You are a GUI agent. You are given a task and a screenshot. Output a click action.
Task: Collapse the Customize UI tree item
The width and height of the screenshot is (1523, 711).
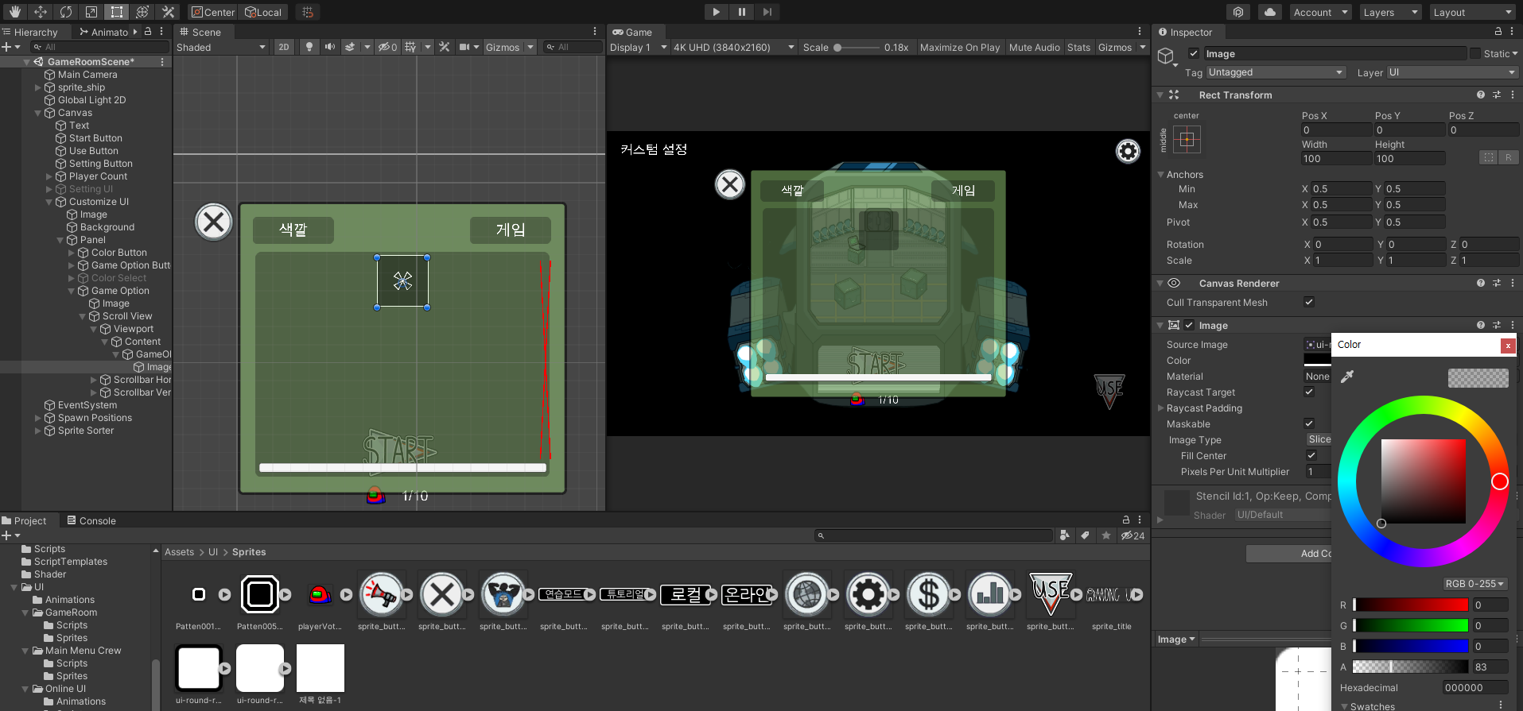click(49, 202)
